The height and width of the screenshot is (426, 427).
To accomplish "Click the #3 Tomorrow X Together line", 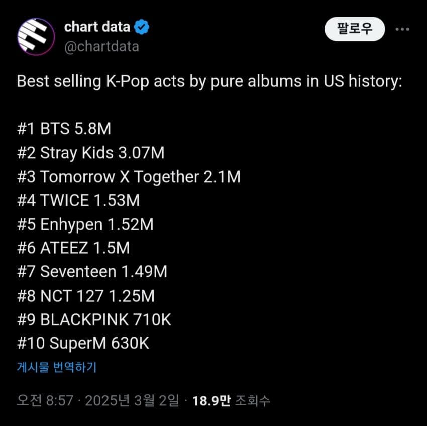I will click(x=129, y=177).
